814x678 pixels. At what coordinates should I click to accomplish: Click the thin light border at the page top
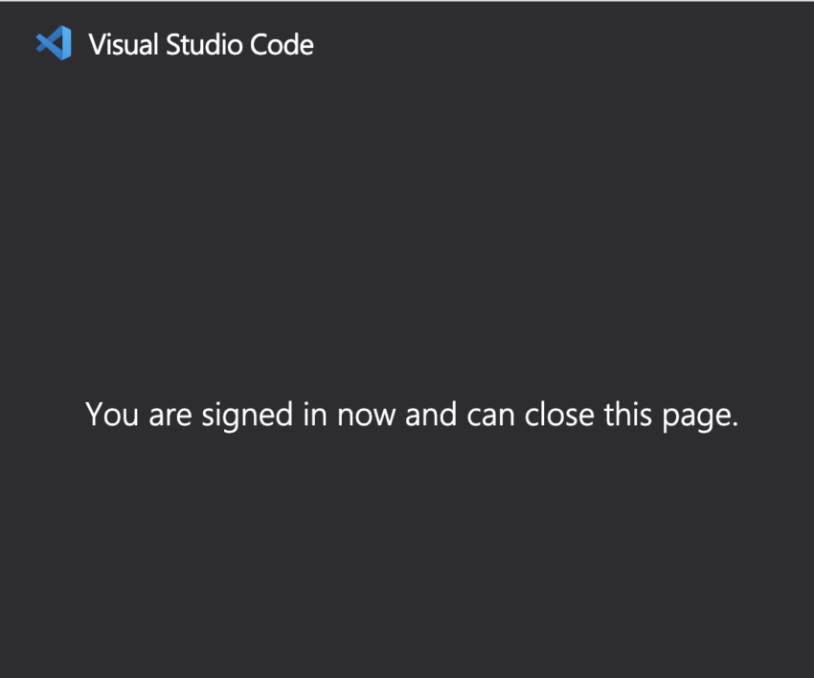click(x=407, y=1)
